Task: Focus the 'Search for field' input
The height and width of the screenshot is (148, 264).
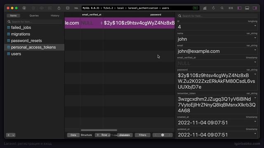Action: [x=217, y=16]
